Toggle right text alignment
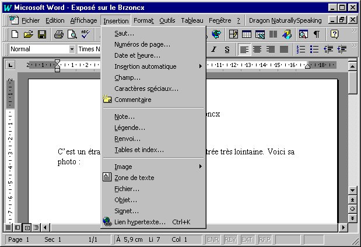This screenshot has width=361, height=247. [x=271, y=49]
